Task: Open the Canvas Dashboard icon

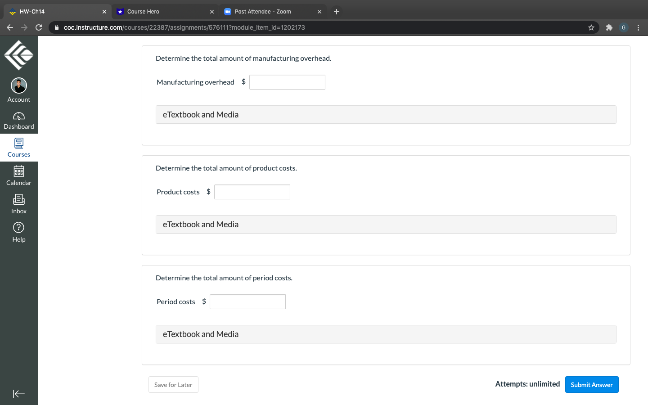Action: coord(18,120)
